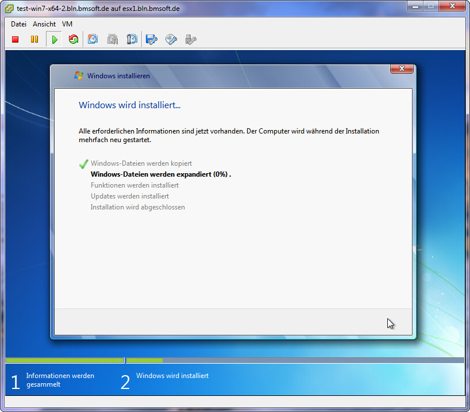
Task: Click the 'Installation wird abgeschlossen' step
Action: pyautogui.click(x=137, y=207)
